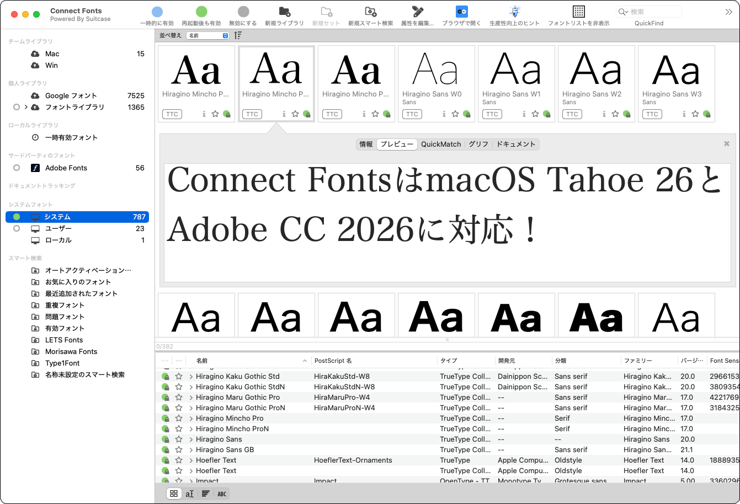Close the preview panel with the x button
This screenshot has height=504, width=740.
click(727, 144)
